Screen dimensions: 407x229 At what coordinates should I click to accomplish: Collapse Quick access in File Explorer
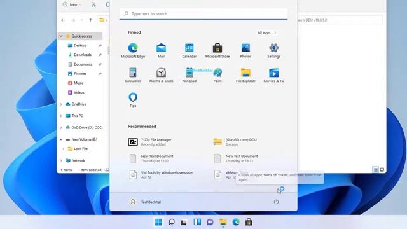[x=61, y=36]
